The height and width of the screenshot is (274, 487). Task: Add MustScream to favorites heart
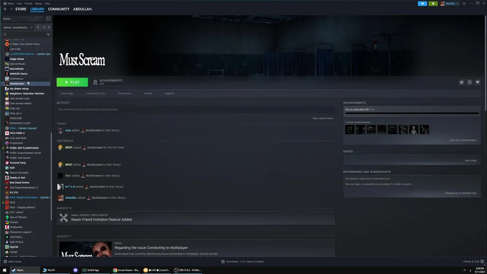click(477, 82)
